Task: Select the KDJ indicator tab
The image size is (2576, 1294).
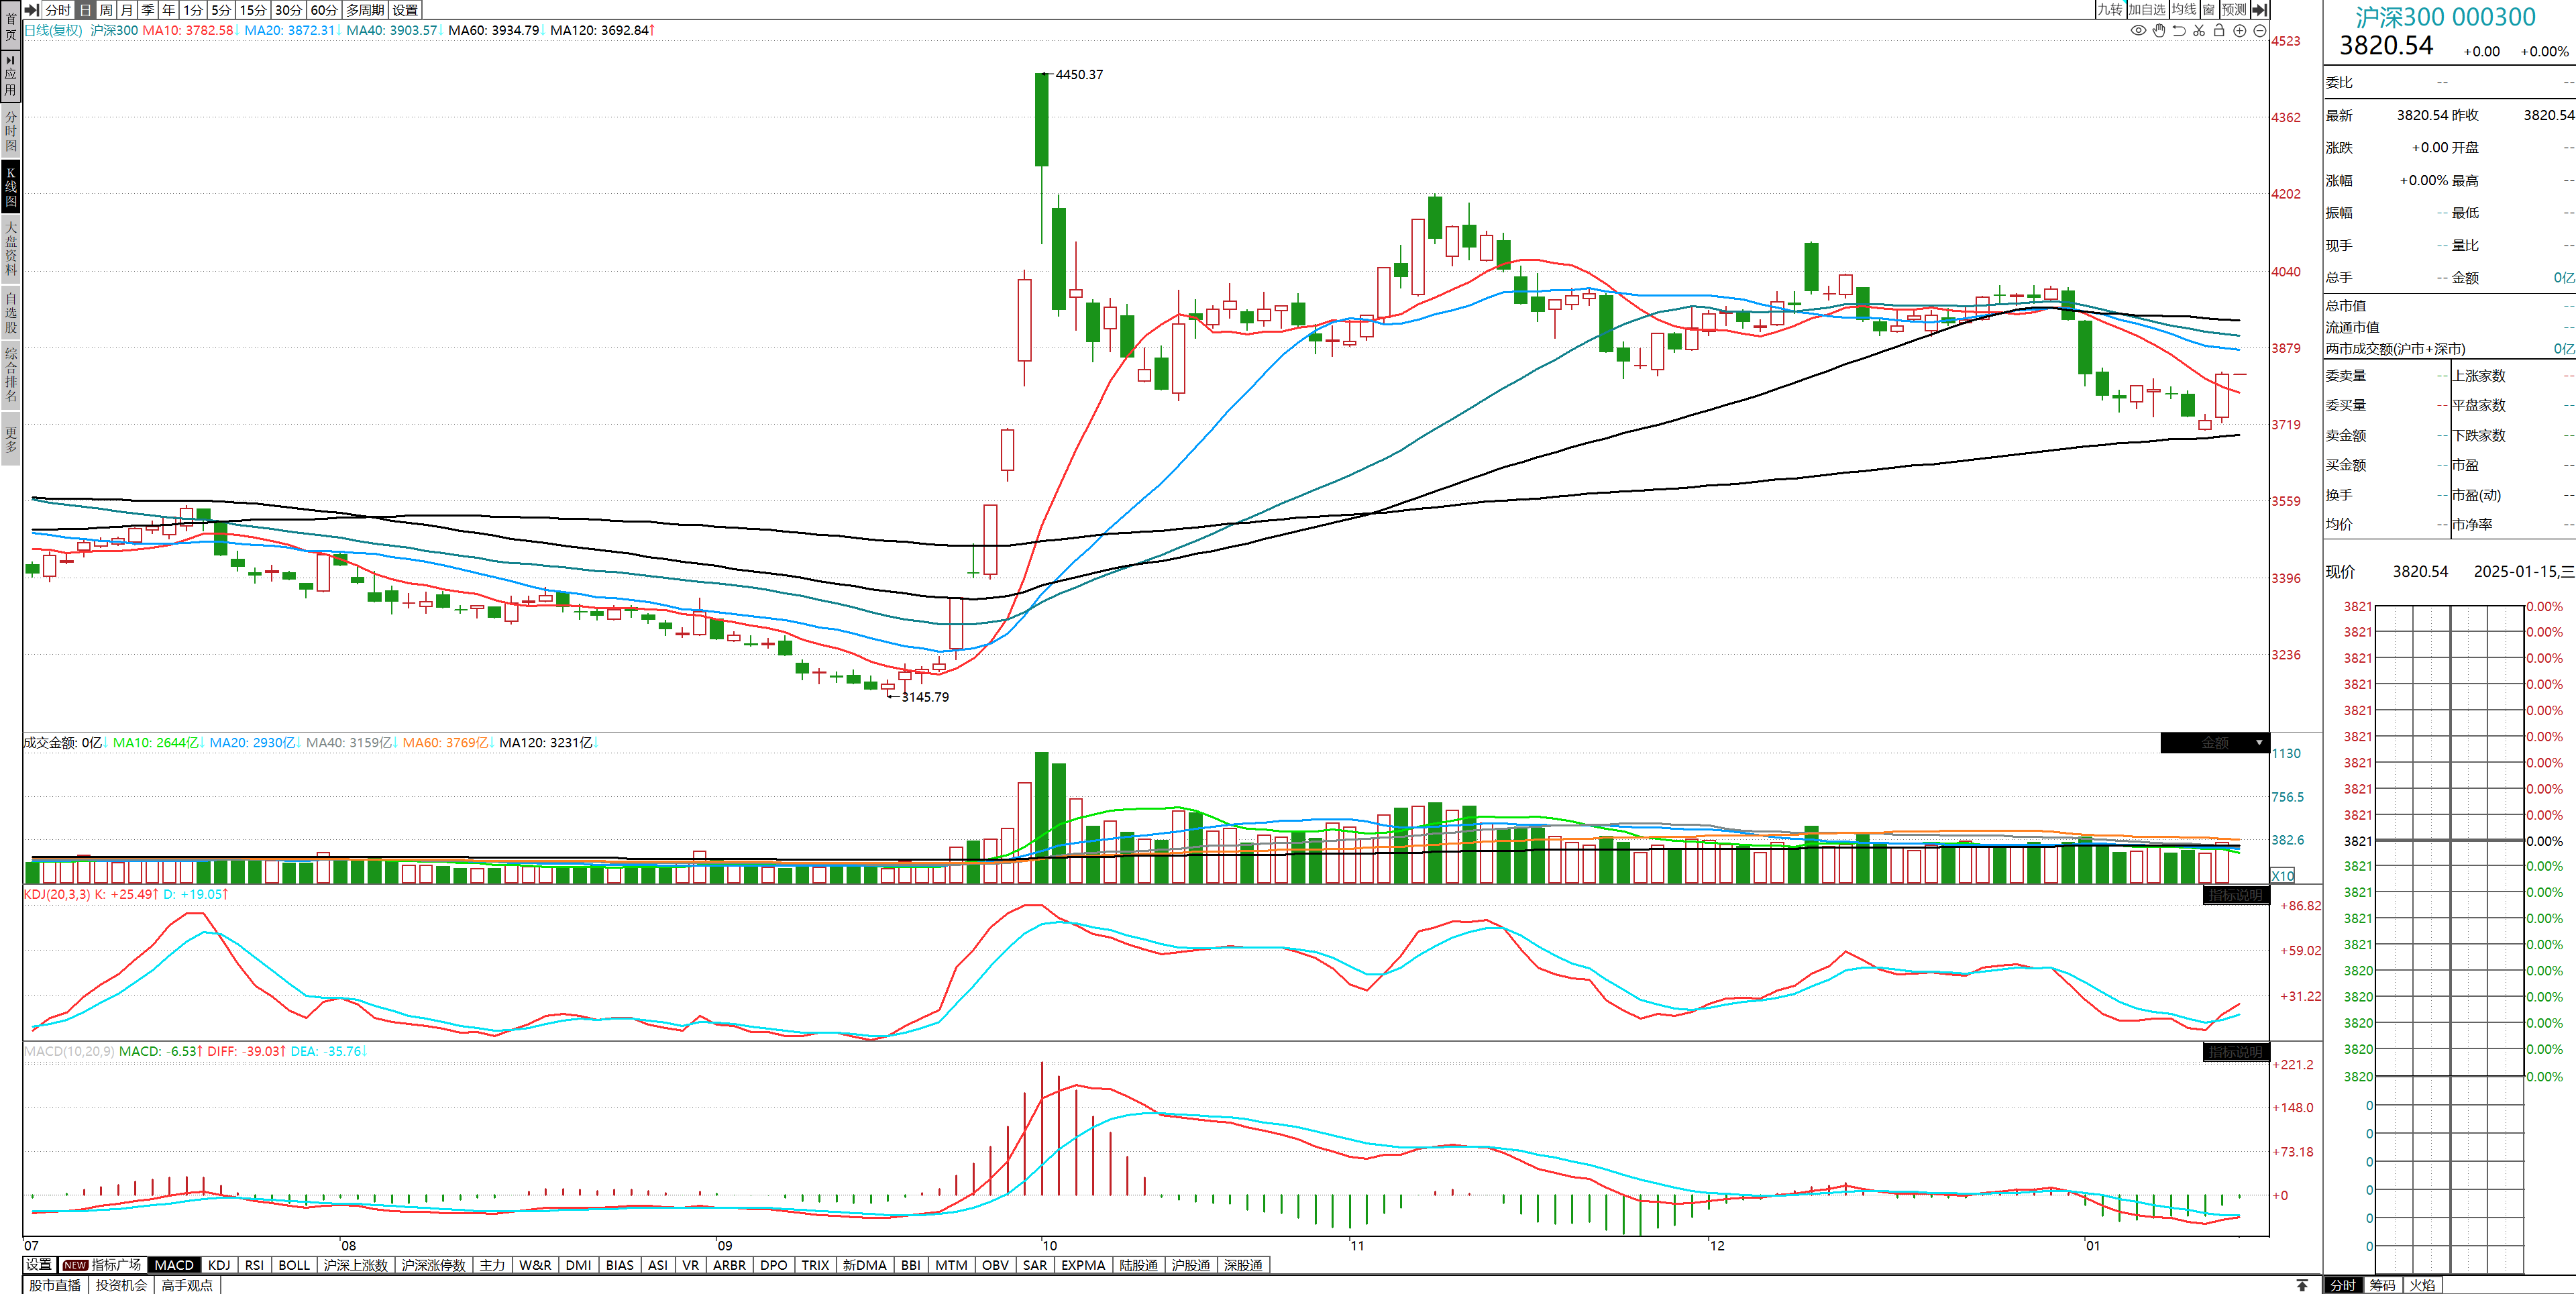Action: tap(219, 1265)
